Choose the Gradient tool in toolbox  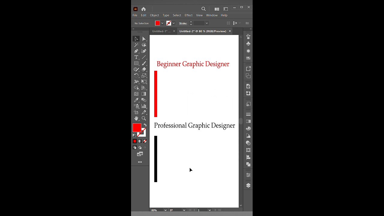point(144,94)
